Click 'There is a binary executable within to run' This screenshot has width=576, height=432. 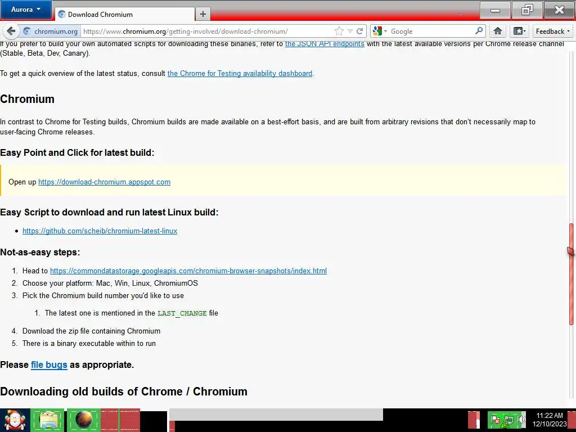click(89, 344)
